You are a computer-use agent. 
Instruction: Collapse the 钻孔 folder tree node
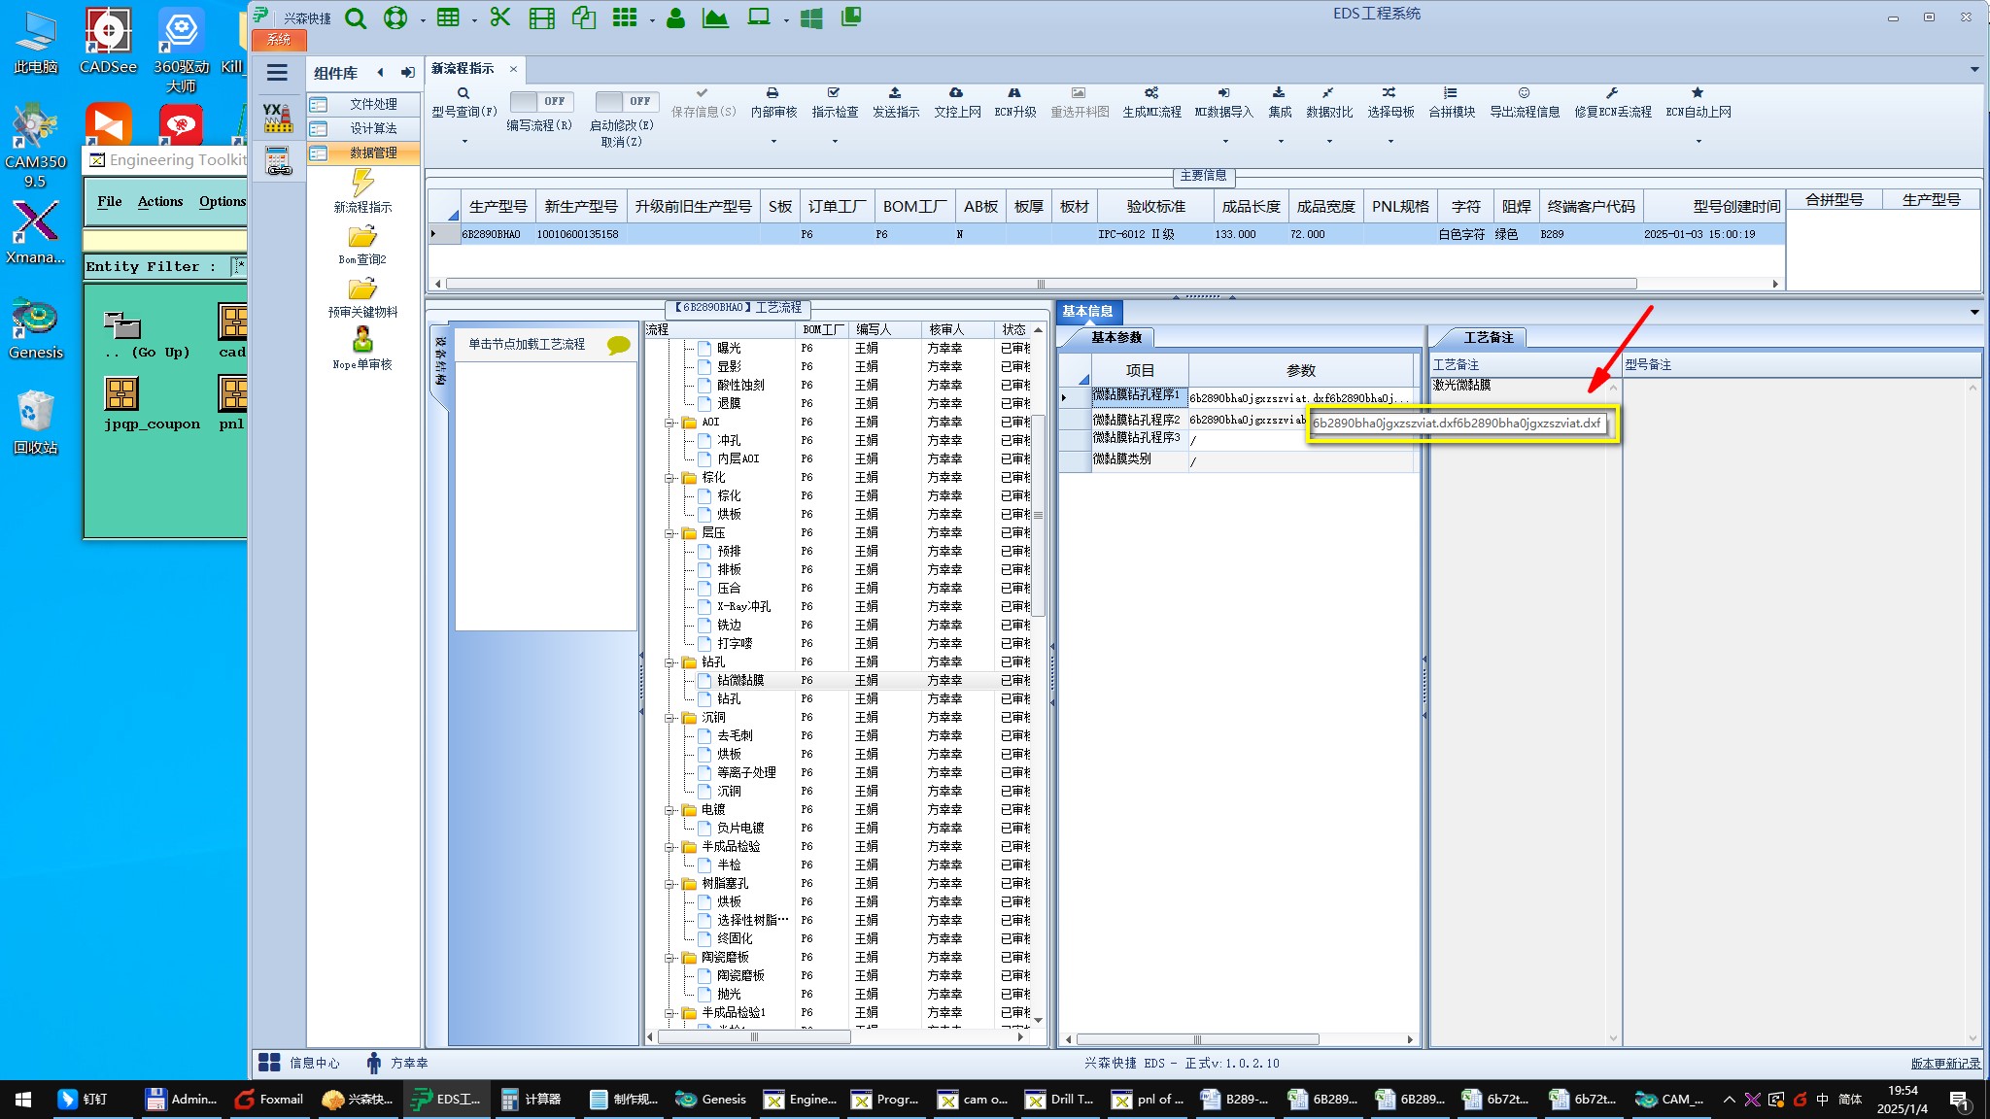tap(669, 662)
